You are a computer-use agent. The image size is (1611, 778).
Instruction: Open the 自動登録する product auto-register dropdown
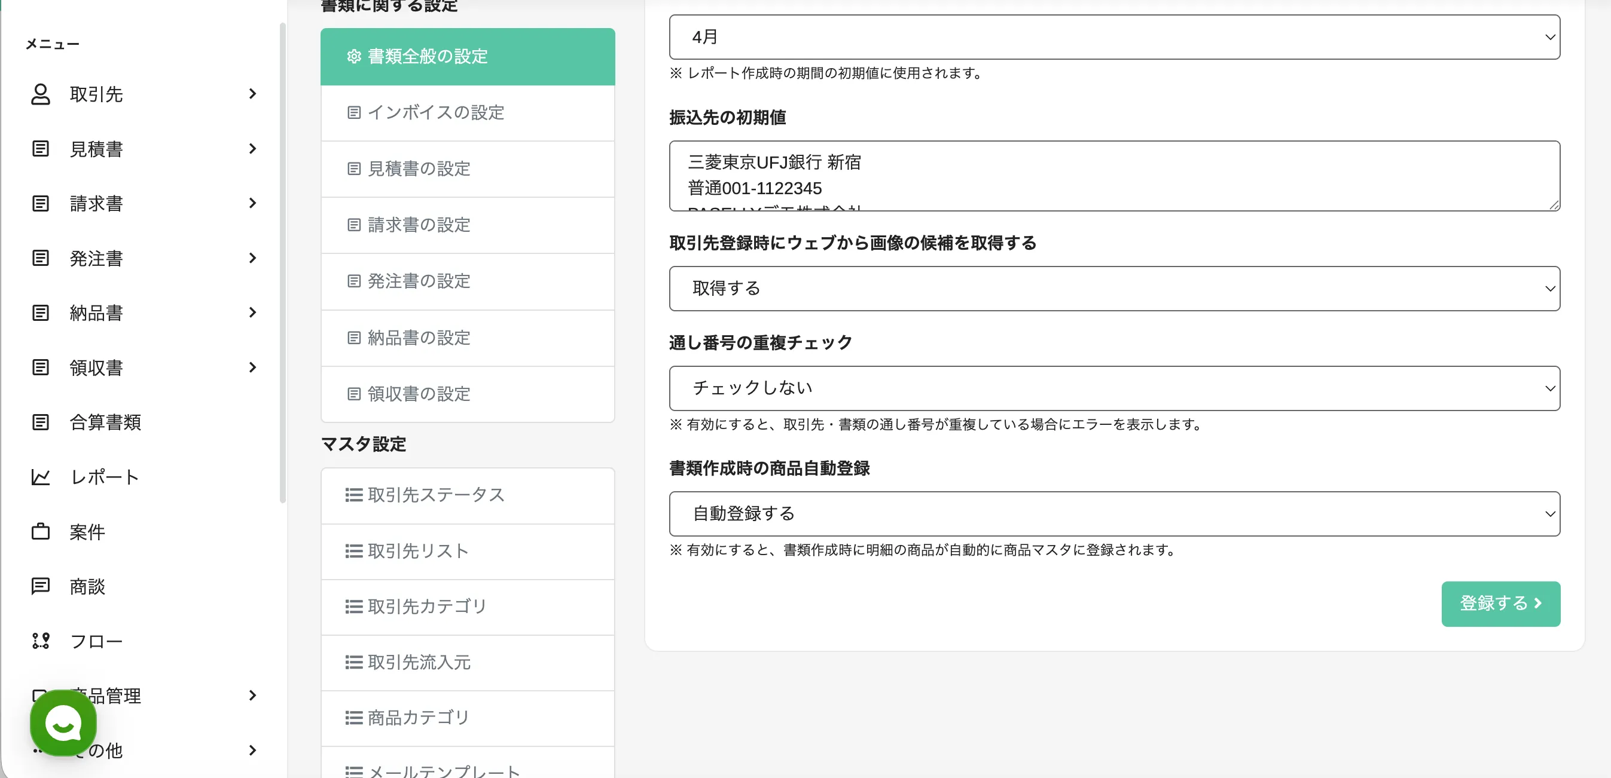tap(1114, 514)
